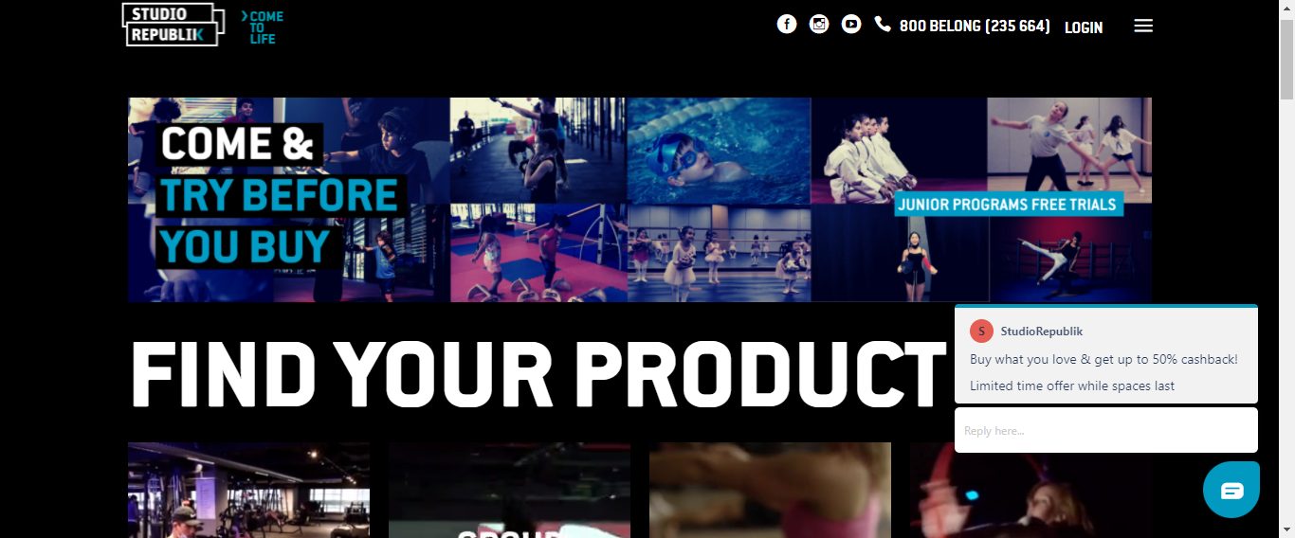
Task: Click Junior Programs Free Trials label
Action: [x=1009, y=204]
